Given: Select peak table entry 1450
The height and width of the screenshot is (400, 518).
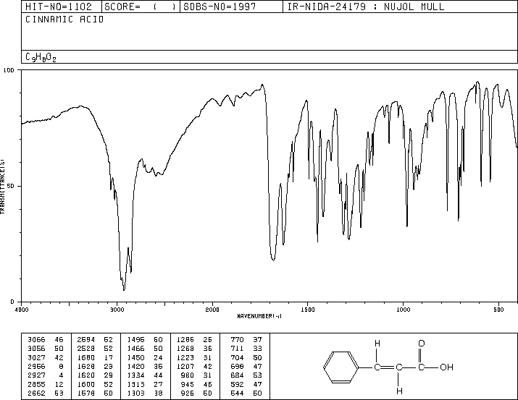Looking at the screenshot, I should tap(135, 357).
